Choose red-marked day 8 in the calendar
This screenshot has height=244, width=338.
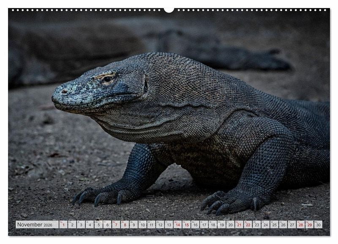[x=125, y=225]
